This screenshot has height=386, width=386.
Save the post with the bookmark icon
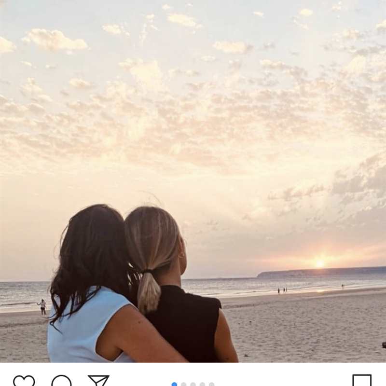[x=361, y=380]
